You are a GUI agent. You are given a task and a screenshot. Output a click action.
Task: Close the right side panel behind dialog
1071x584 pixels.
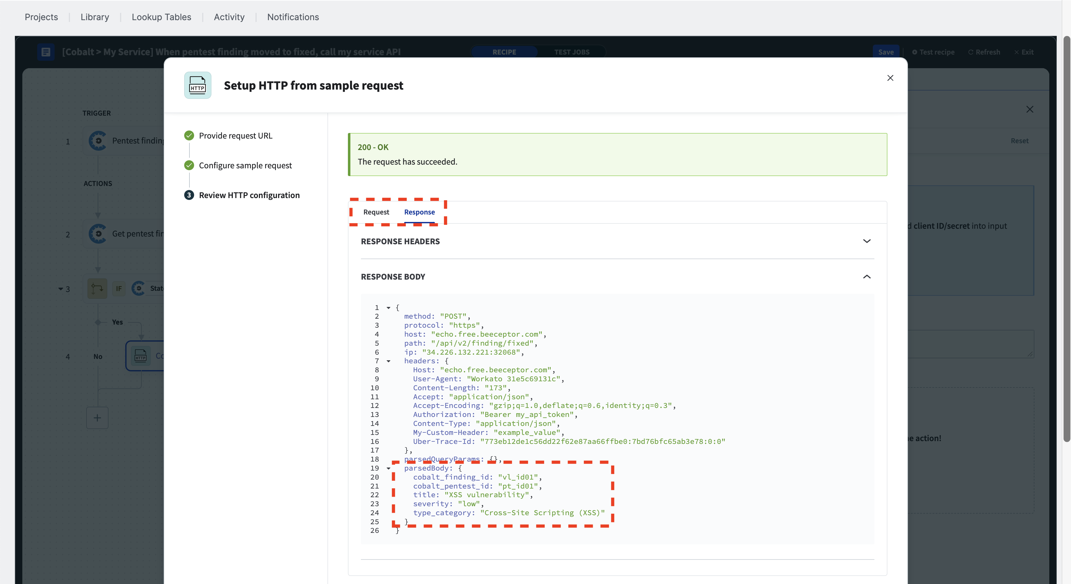[x=1029, y=109]
